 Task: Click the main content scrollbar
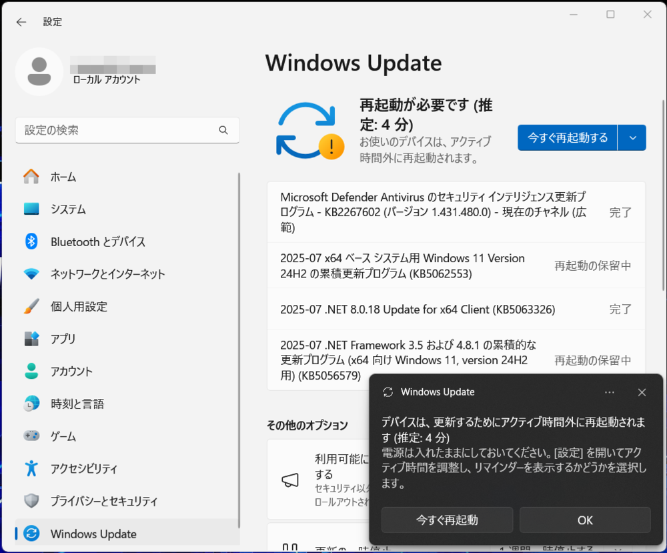[663, 195]
